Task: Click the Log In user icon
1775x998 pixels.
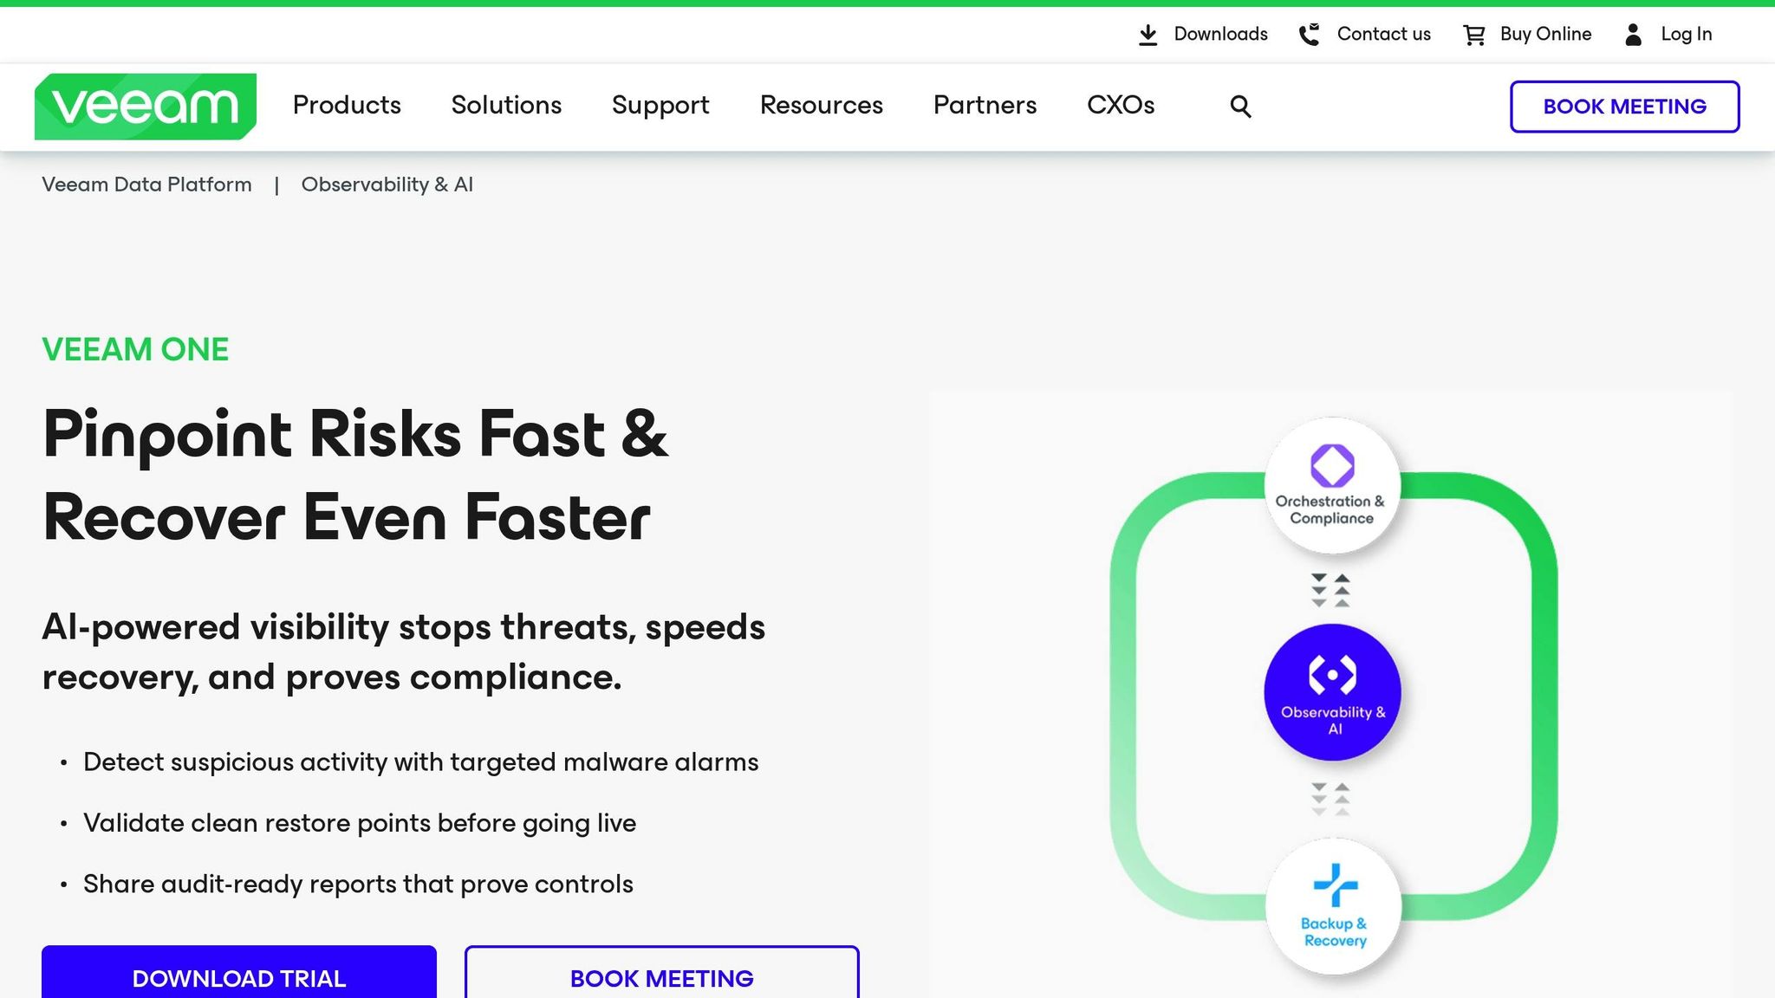Action: click(1633, 35)
